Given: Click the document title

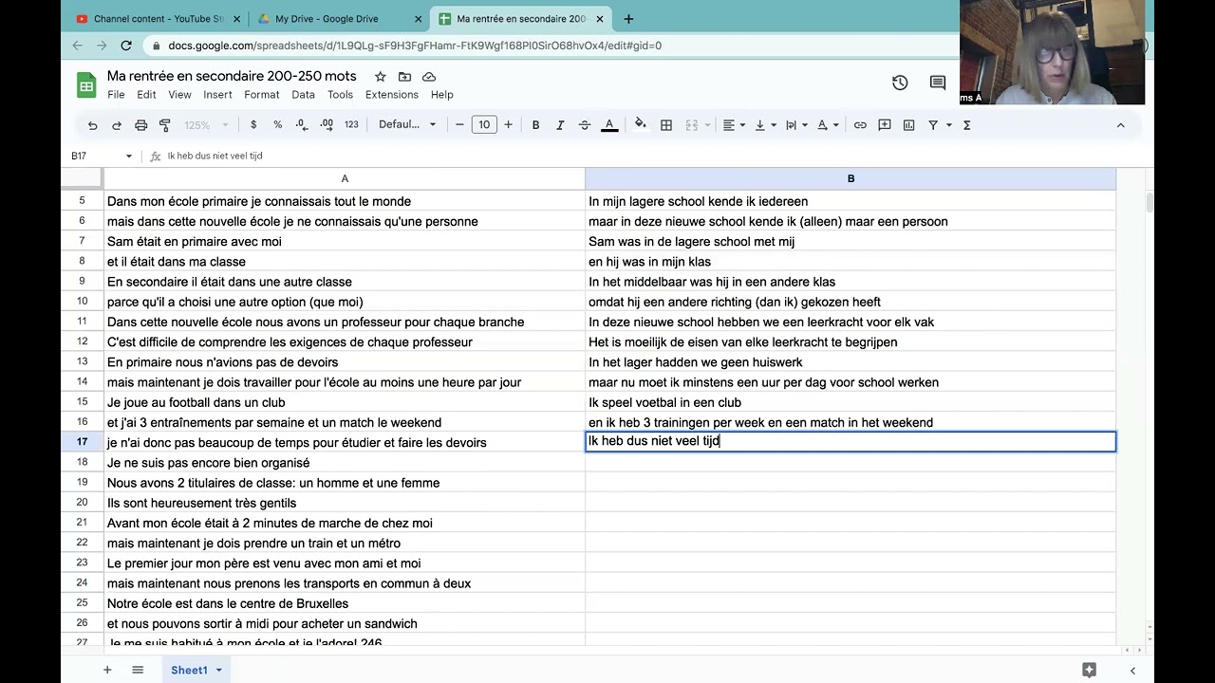Looking at the screenshot, I should pyautogui.click(x=232, y=76).
